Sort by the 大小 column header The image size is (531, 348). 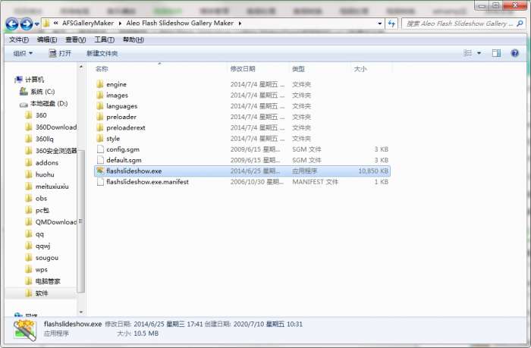(360, 69)
